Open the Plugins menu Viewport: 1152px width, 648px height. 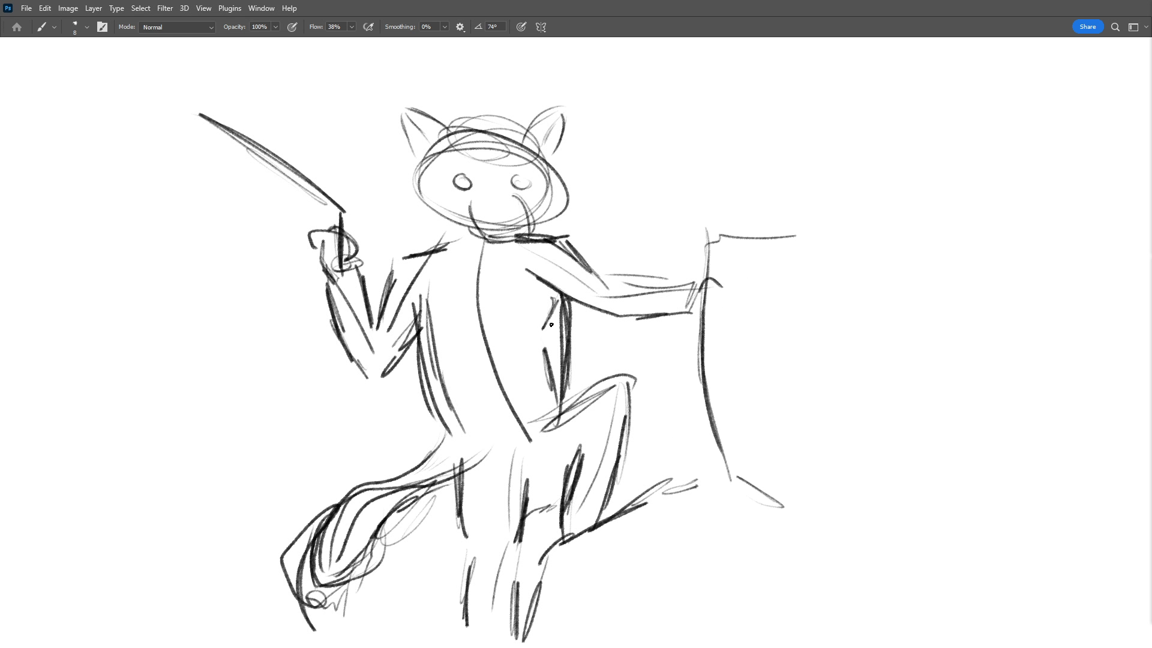point(230,8)
